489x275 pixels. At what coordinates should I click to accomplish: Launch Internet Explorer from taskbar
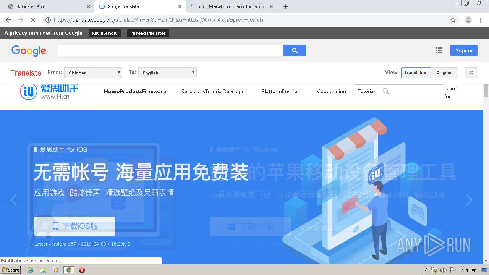(x=31, y=270)
